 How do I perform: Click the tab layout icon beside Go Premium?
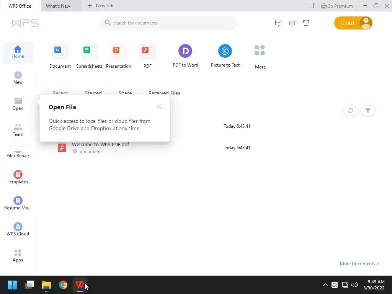[x=312, y=6]
